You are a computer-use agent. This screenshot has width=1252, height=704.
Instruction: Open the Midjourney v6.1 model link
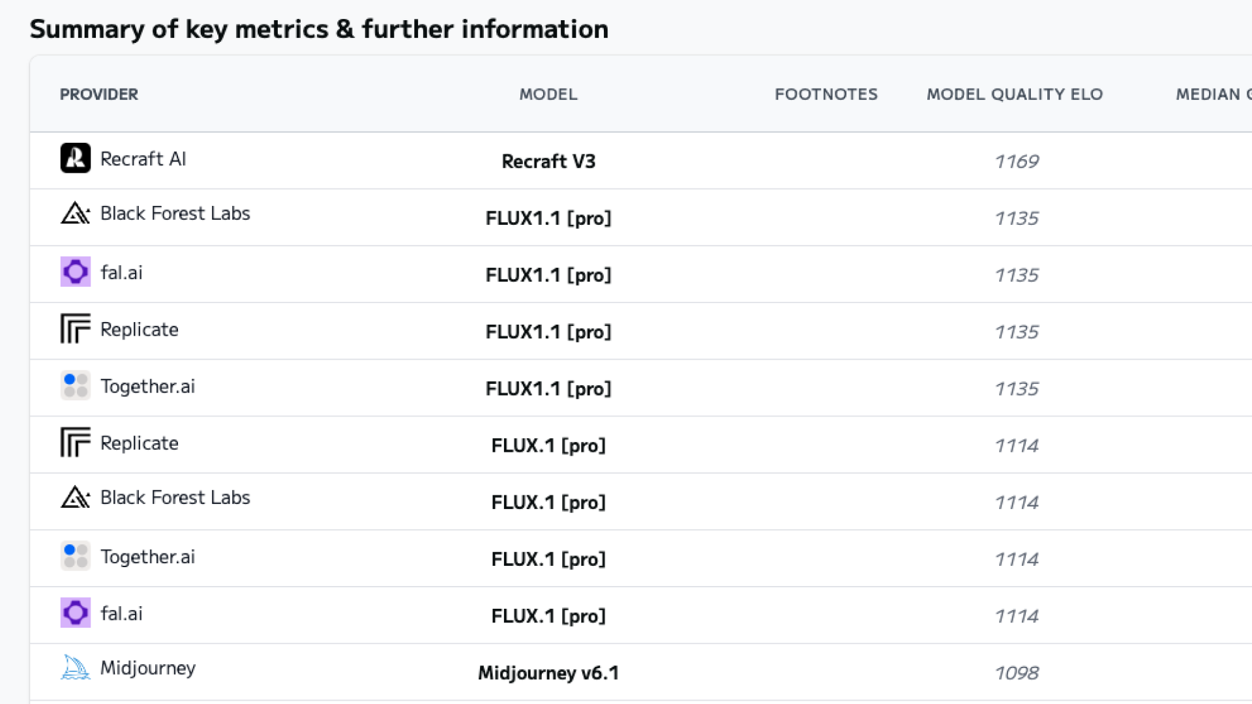(x=548, y=673)
